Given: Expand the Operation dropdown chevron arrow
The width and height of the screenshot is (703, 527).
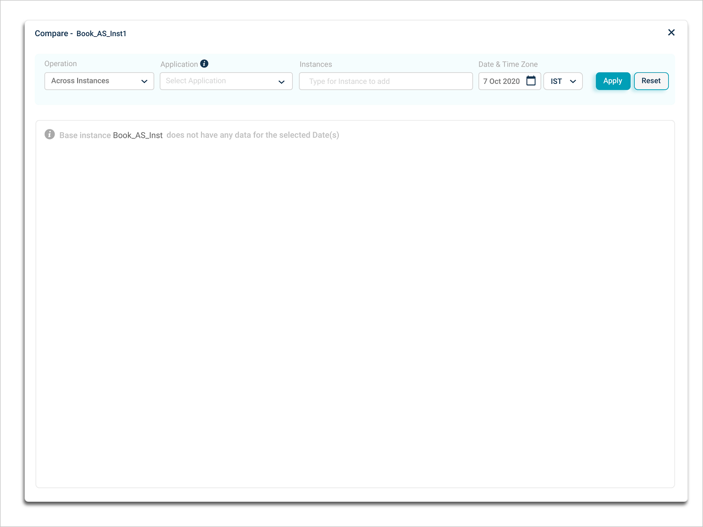Looking at the screenshot, I should click(x=144, y=81).
